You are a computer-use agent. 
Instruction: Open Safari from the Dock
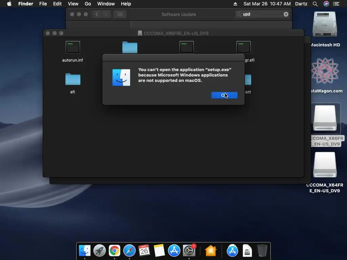point(129,251)
